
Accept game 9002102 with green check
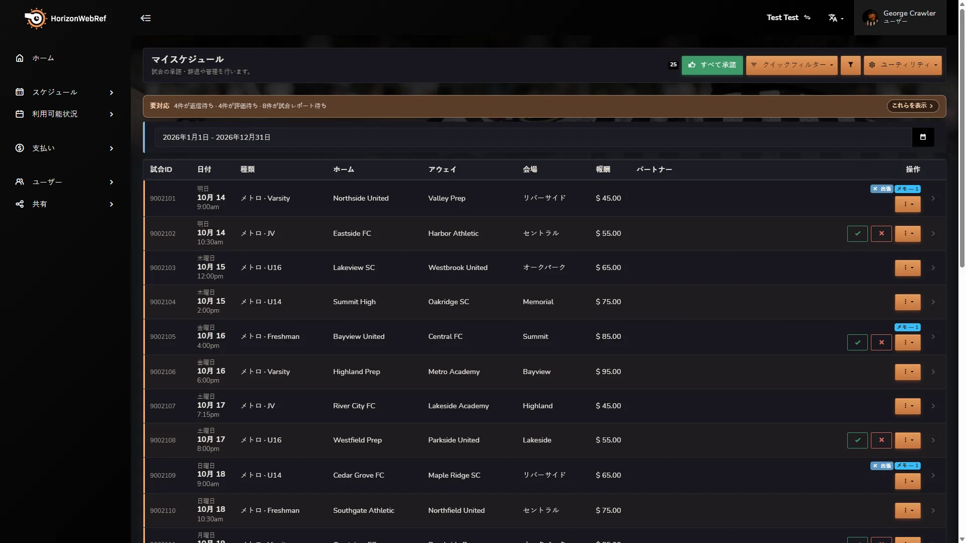tap(857, 234)
